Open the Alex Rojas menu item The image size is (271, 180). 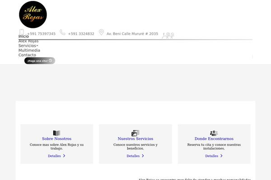(28, 41)
